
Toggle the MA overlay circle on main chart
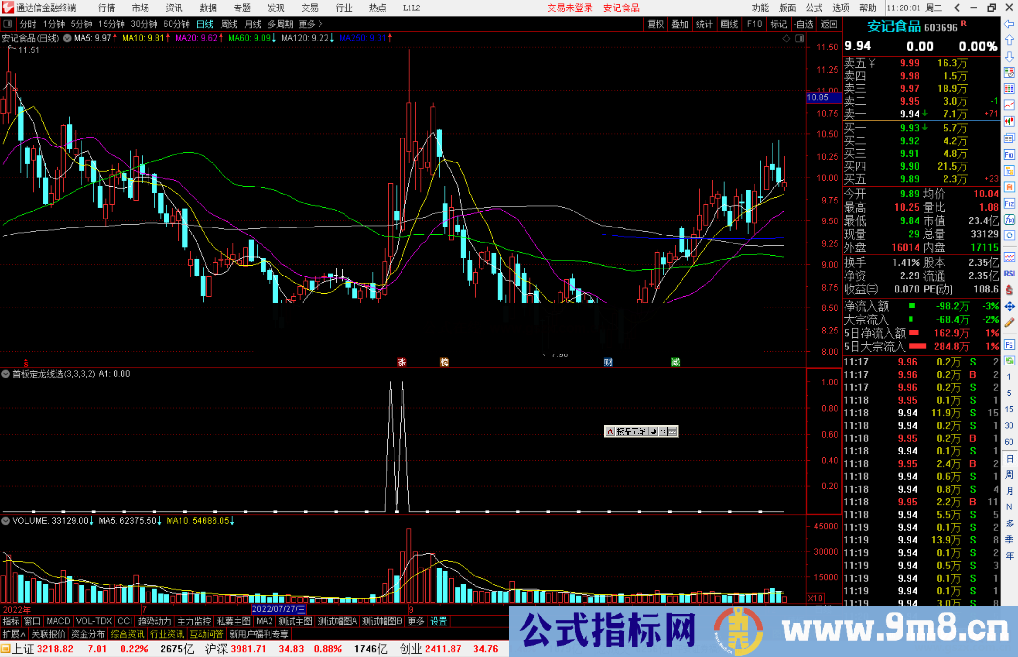click(67, 39)
